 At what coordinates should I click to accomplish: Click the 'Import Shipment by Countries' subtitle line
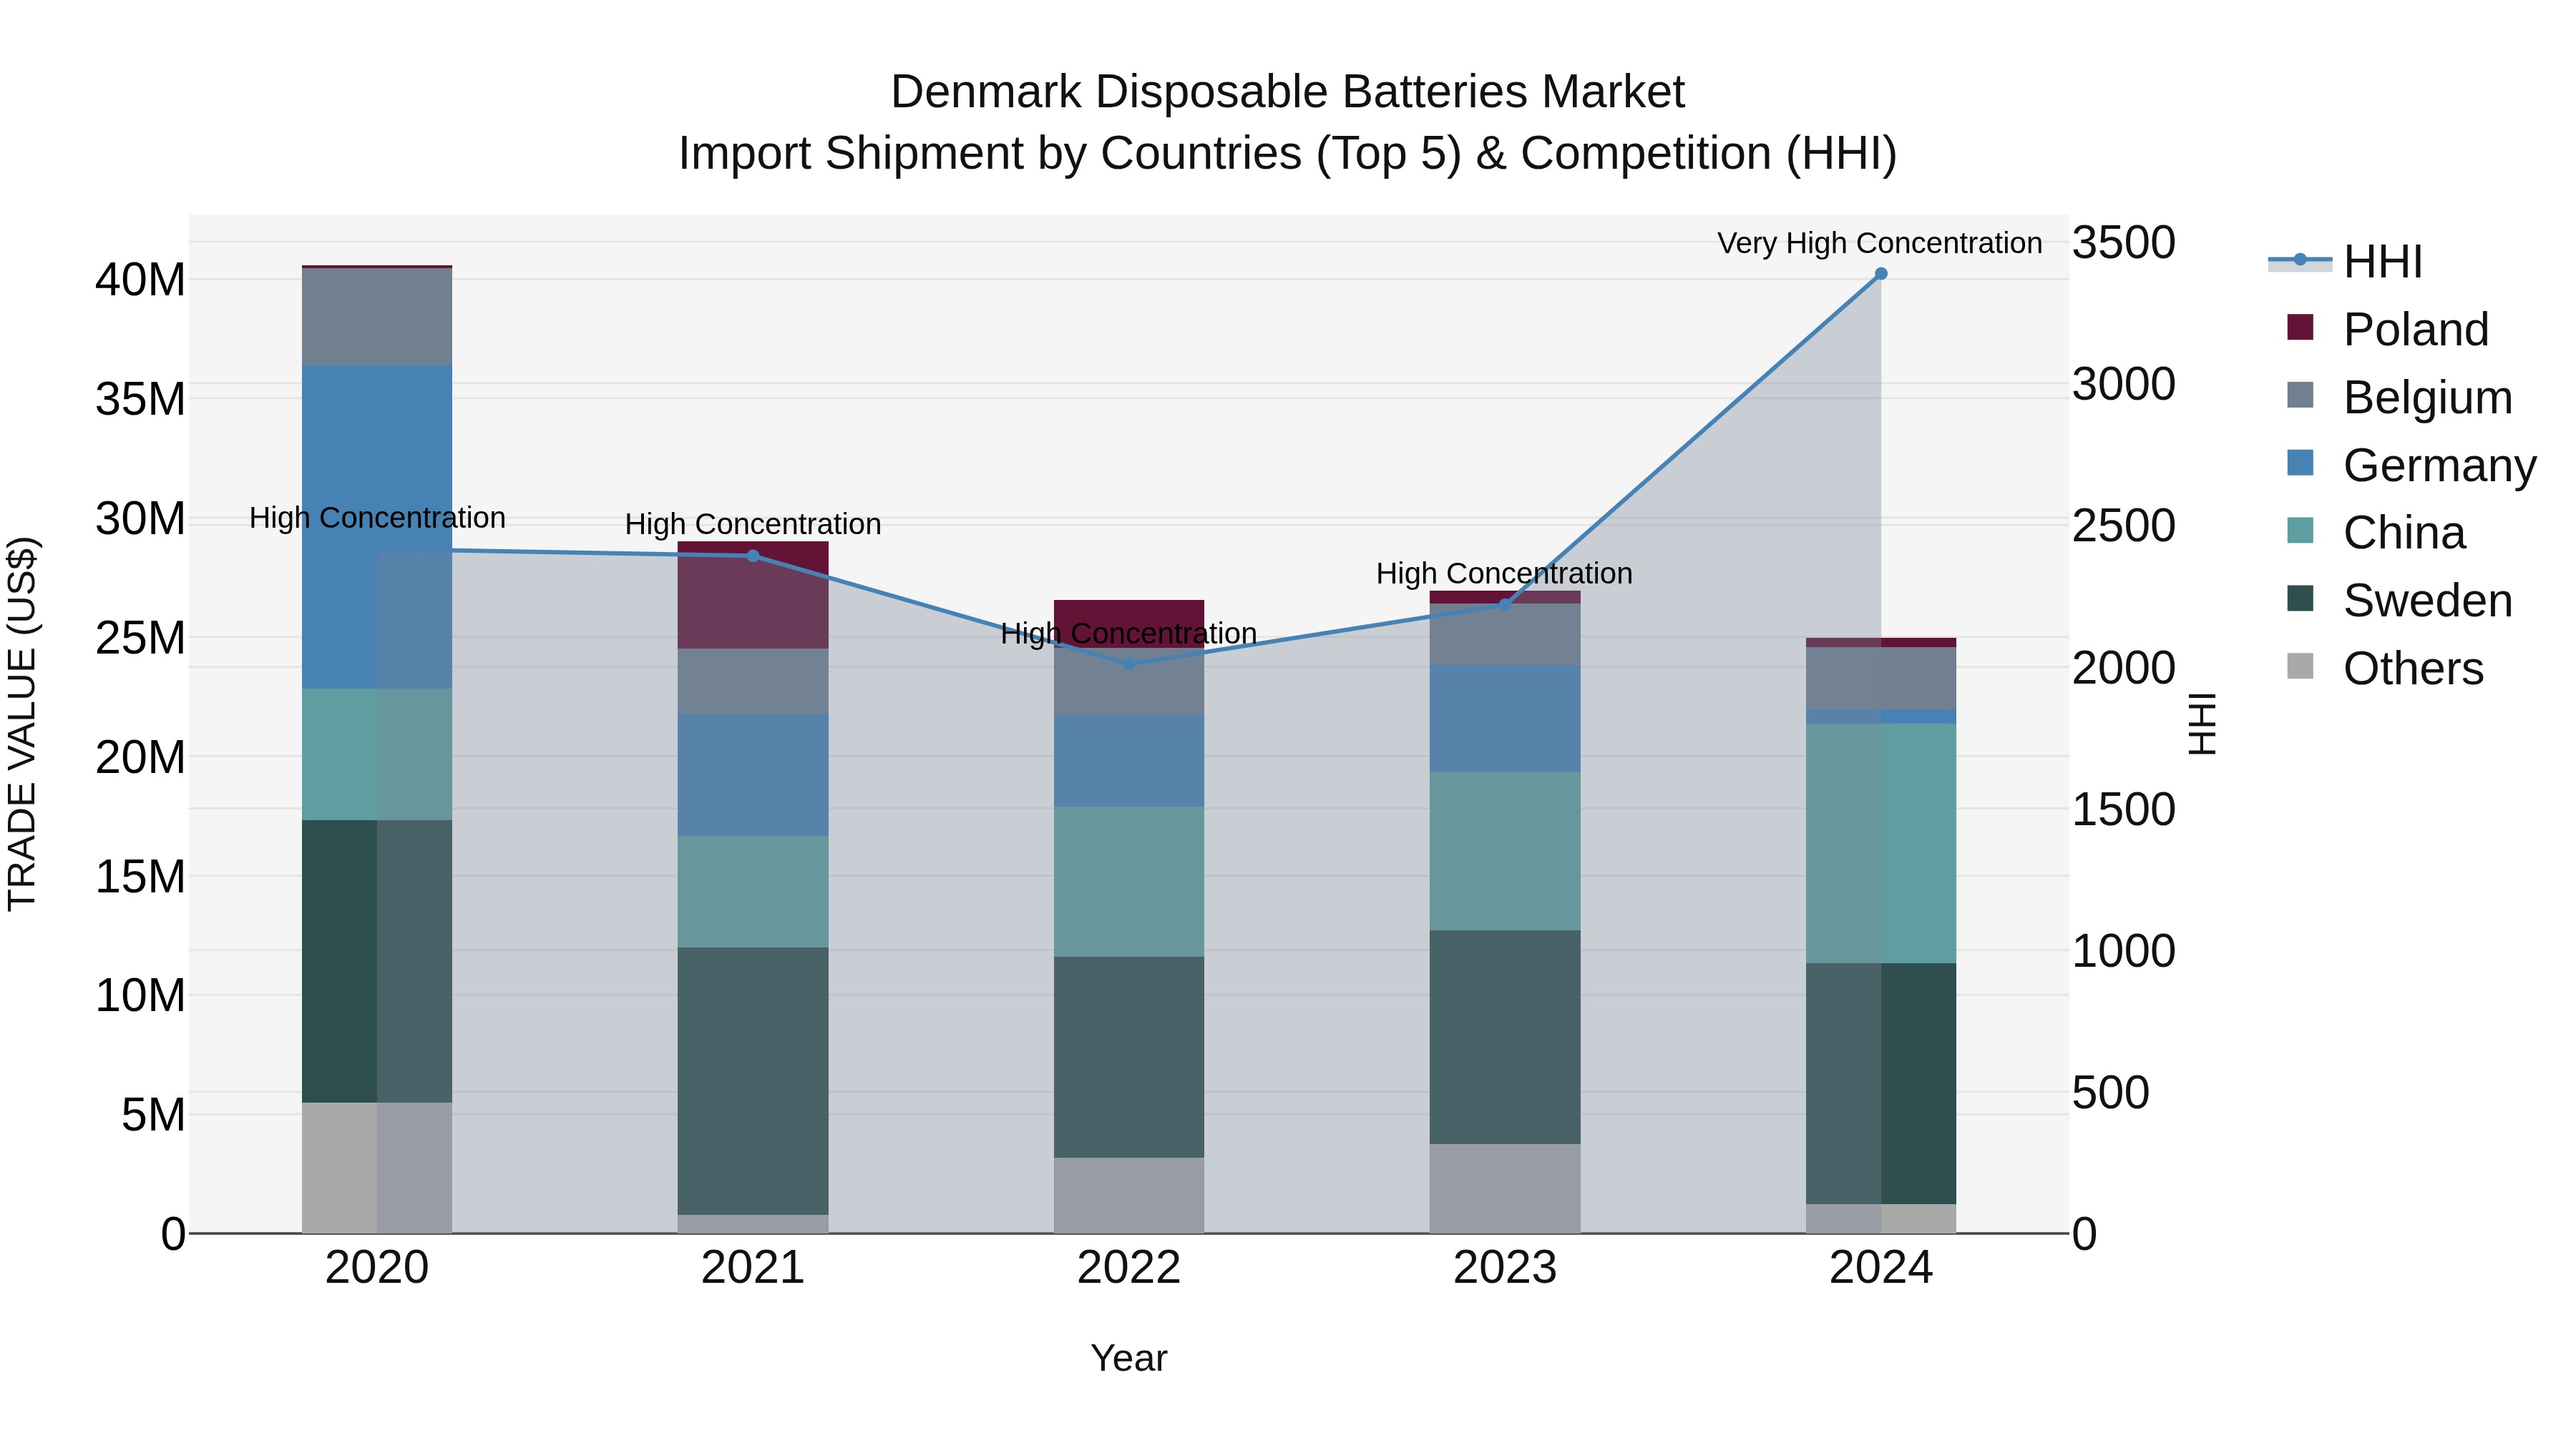coord(1288,154)
